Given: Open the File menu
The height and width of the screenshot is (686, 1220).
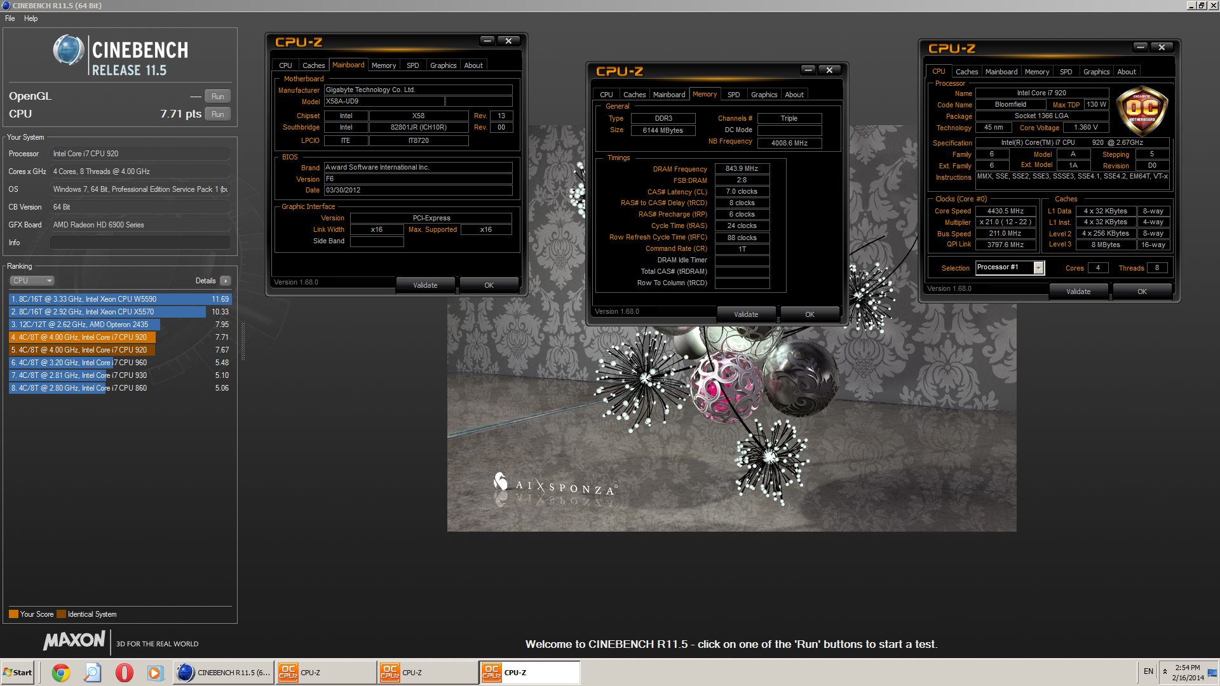Looking at the screenshot, I should click(x=10, y=18).
